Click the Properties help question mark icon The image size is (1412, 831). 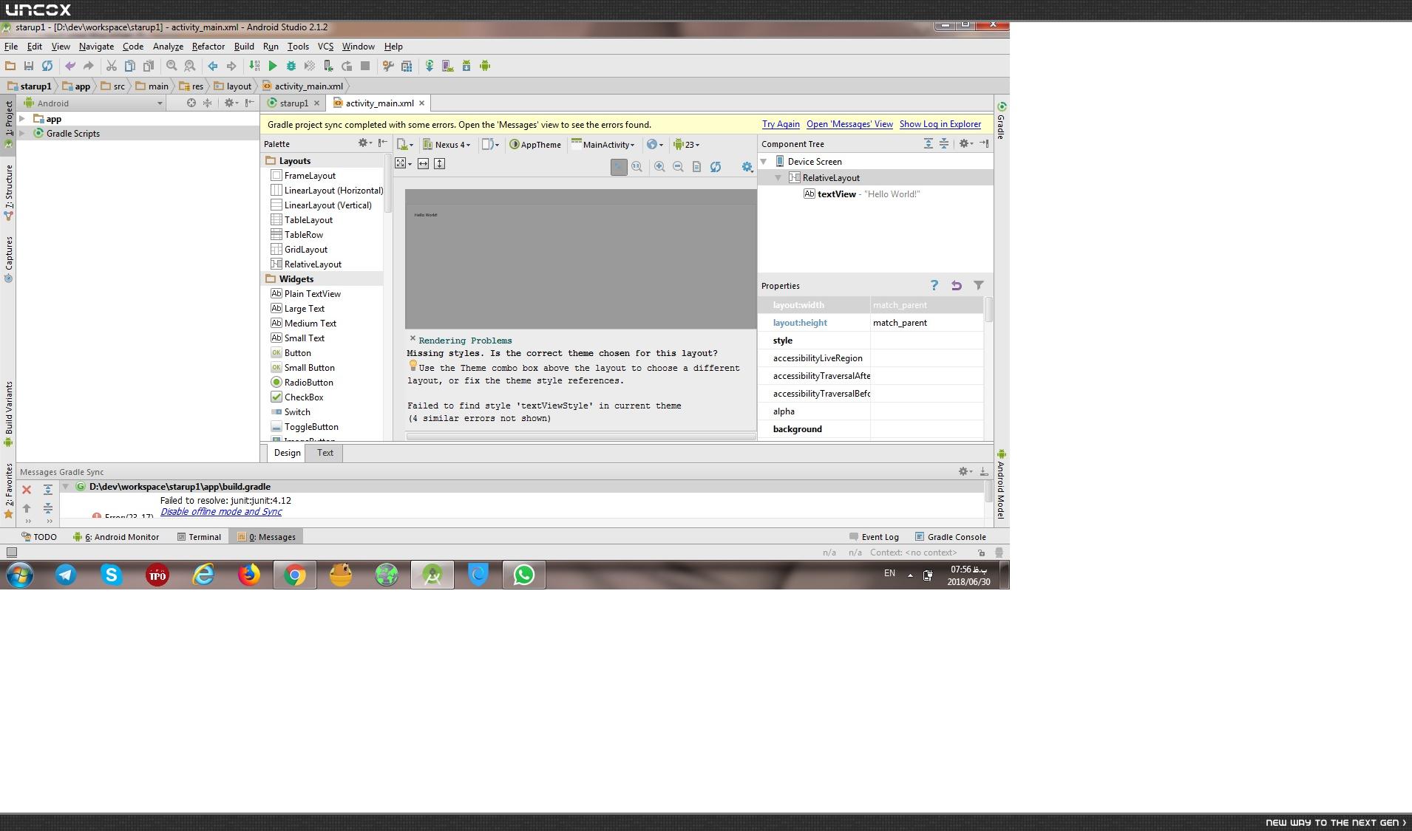934,285
